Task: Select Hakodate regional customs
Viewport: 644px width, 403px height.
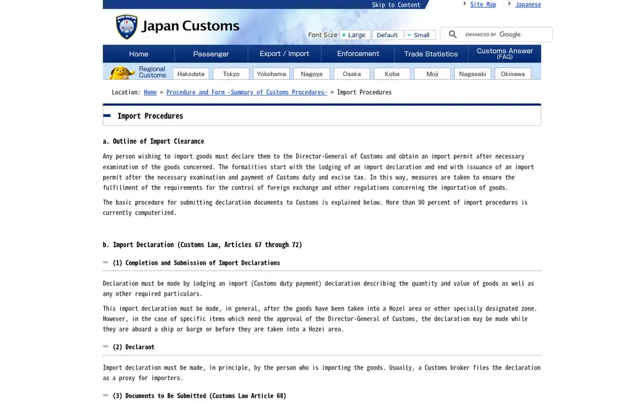Action: pos(191,74)
